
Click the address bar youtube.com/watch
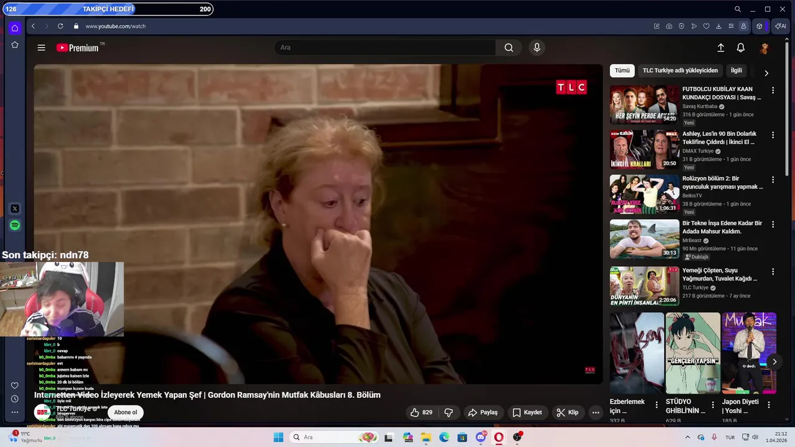click(116, 26)
